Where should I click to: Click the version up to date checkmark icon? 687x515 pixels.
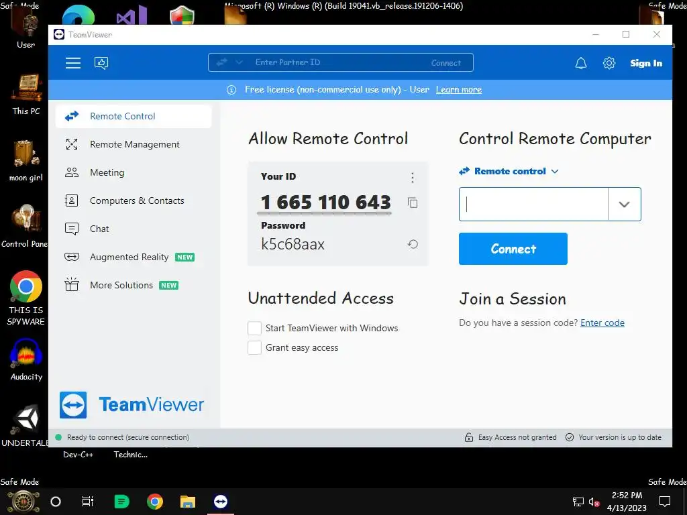tap(569, 437)
